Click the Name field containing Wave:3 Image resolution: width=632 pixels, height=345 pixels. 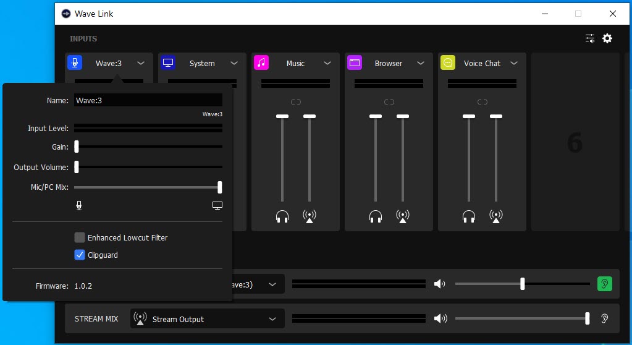coord(148,100)
